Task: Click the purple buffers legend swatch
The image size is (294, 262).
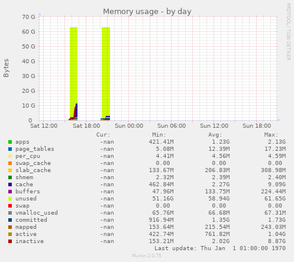Action: point(10,192)
